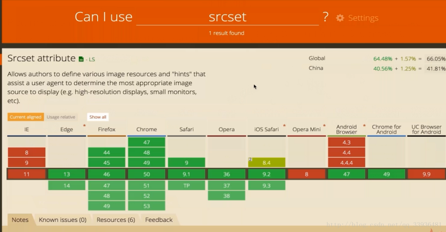Click the Android Browser 4.4.4 cell
Viewport: 446px width, 232px height.
coord(347,162)
